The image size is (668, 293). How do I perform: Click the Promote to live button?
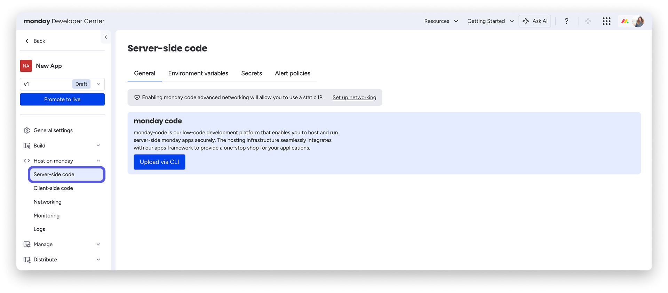click(x=62, y=100)
